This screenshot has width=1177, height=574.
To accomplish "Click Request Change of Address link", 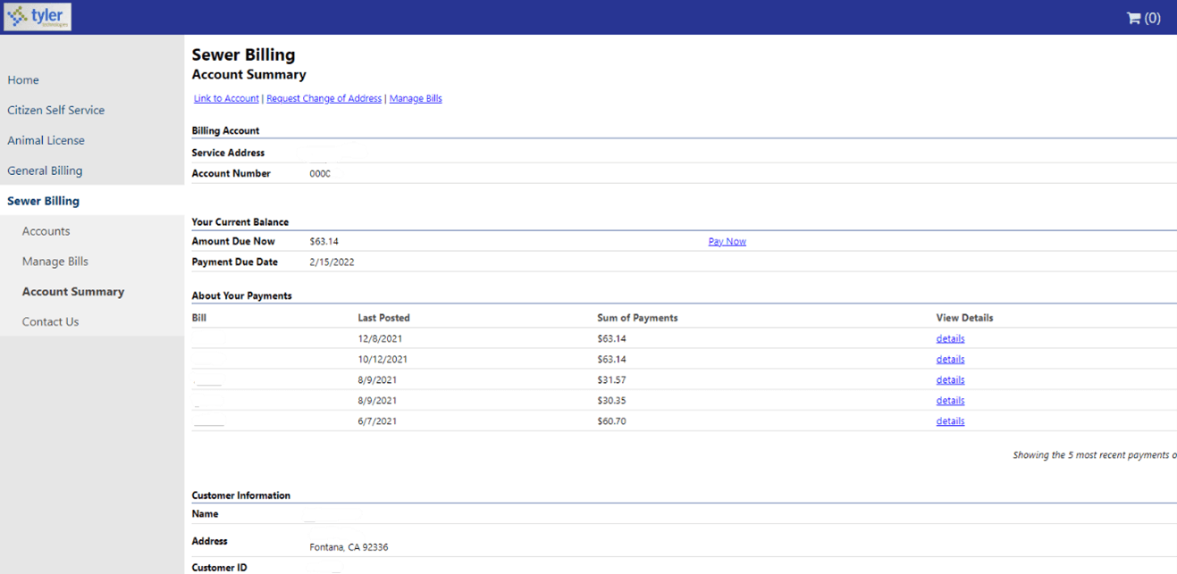I will 324,99.
